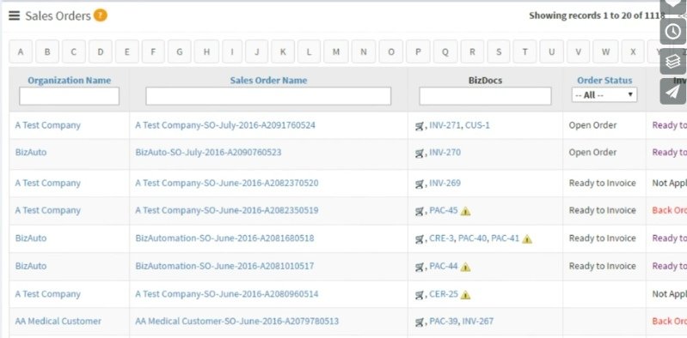This screenshot has width=687, height=338.
Task: Sort by Sales Order Name column header
Action: click(268, 81)
